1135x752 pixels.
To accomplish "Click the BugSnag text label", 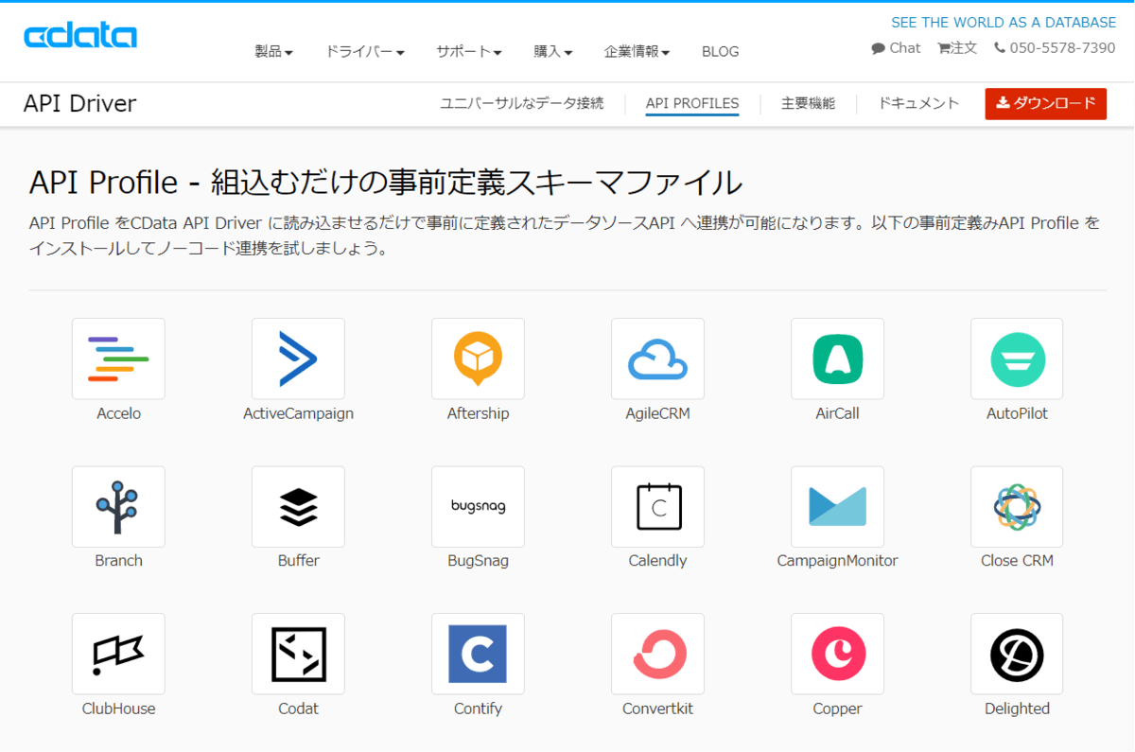I will tap(478, 561).
